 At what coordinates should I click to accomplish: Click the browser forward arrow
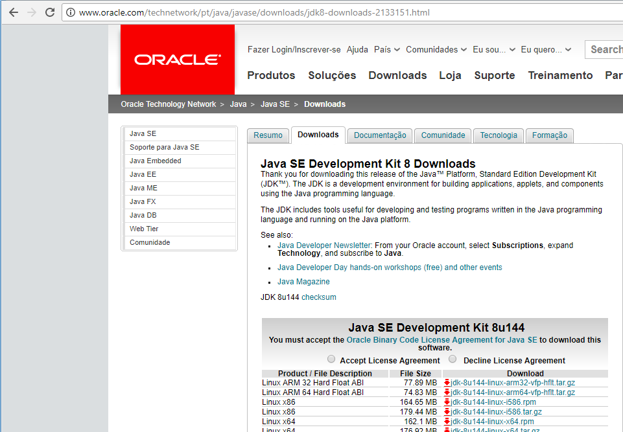(32, 12)
